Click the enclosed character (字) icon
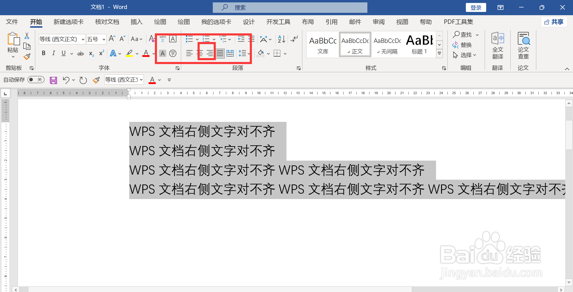The width and height of the screenshot is (573, 292). [173, 53]
